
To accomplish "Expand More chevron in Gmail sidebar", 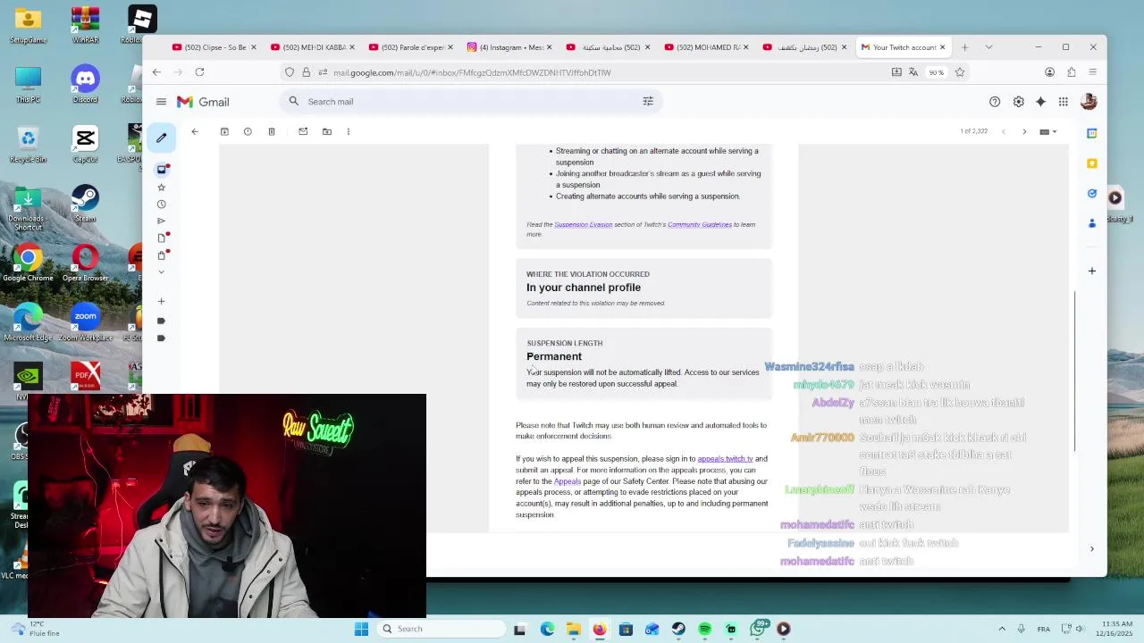I will point(162,271).
